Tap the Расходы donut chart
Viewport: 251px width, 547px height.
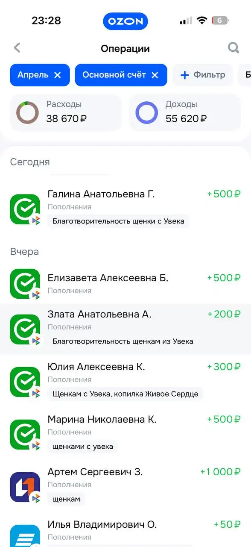(27, 112)
